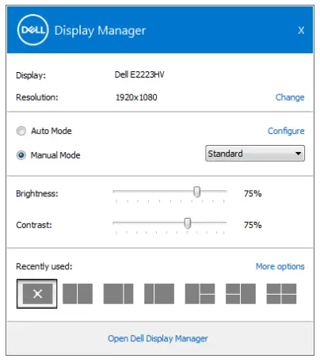Choose the four-quadrant grid layout
The height and width of the screenshot is (362, 320).
[x=281, y=294]
